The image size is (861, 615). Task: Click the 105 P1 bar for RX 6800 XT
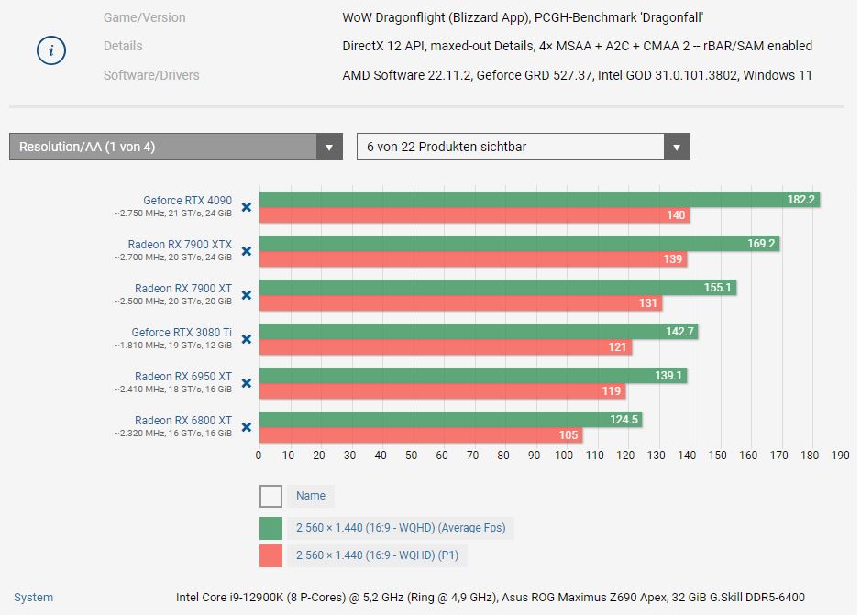click(x=421, y=434)
